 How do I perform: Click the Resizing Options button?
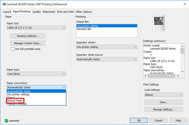click(x=28, y=36)
